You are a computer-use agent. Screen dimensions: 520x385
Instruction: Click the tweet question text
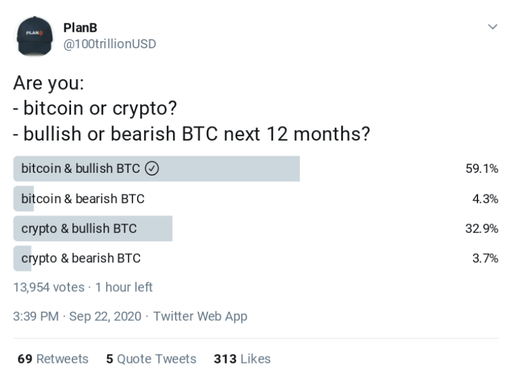coord(192,108)
